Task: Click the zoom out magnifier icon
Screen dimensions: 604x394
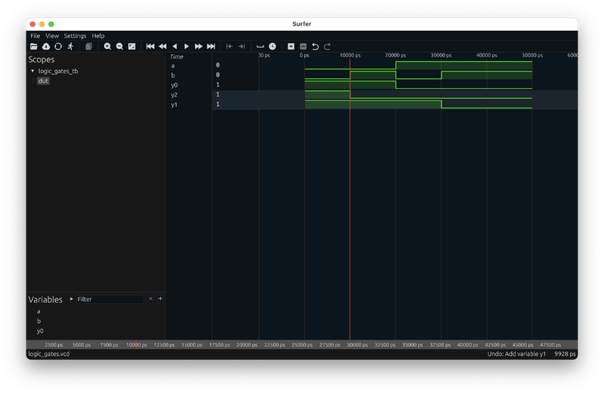Action: 119,47
